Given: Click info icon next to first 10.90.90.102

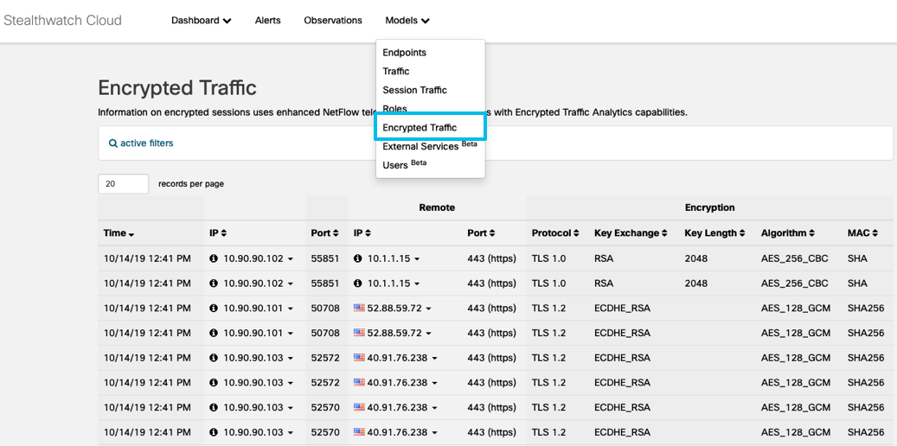Looking at the screenshot, I should click(214, 258).
